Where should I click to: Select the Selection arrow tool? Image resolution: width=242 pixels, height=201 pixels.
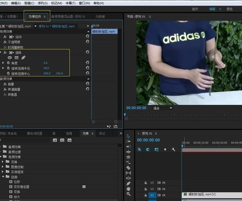(x=128, y=136)
